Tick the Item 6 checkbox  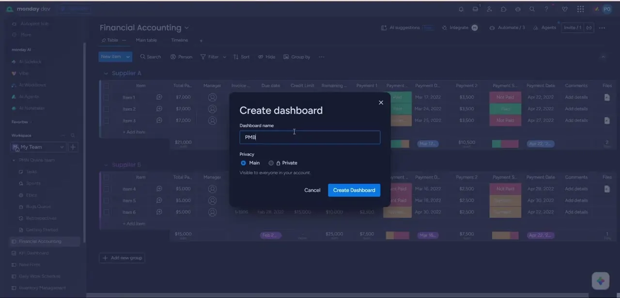[107, 212]
